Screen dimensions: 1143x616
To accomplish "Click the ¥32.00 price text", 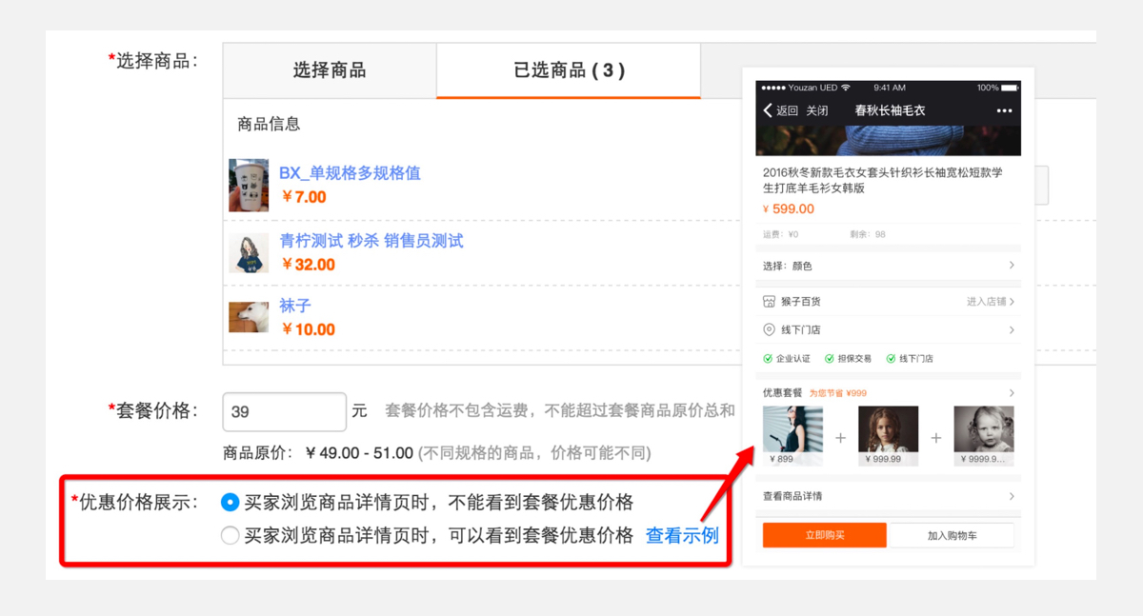I will 308,265.
